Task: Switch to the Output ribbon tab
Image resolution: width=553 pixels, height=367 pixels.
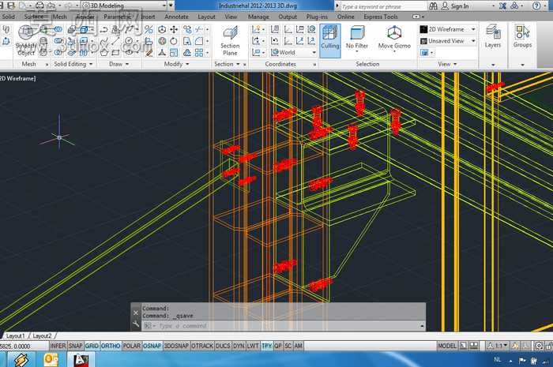Action: (x=288, y=17)
